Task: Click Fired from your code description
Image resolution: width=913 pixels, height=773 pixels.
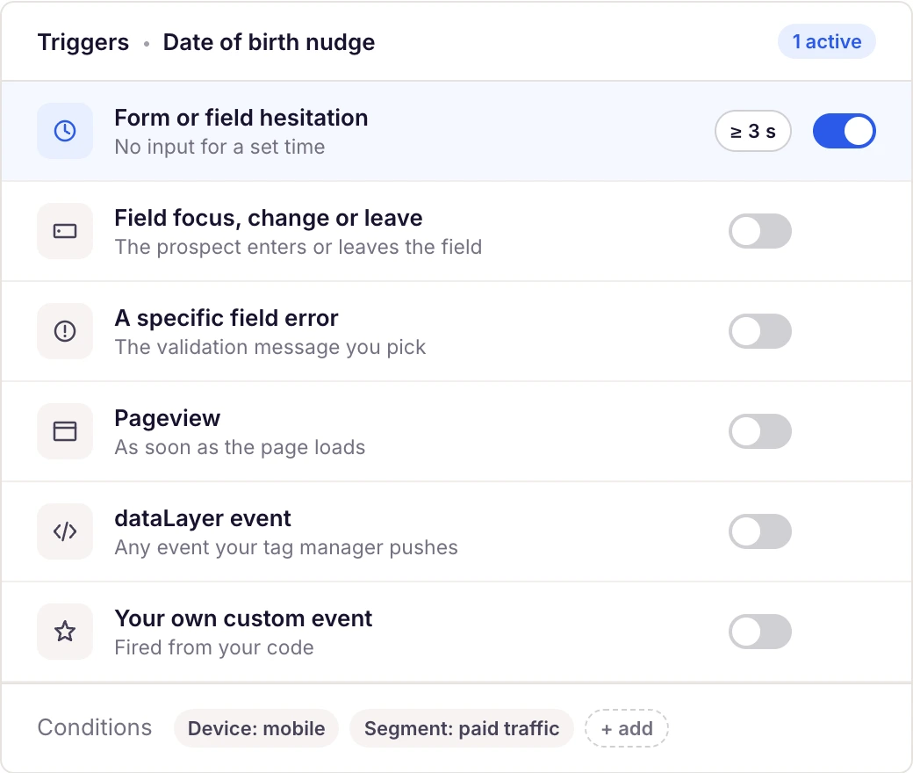Action: 213,647
